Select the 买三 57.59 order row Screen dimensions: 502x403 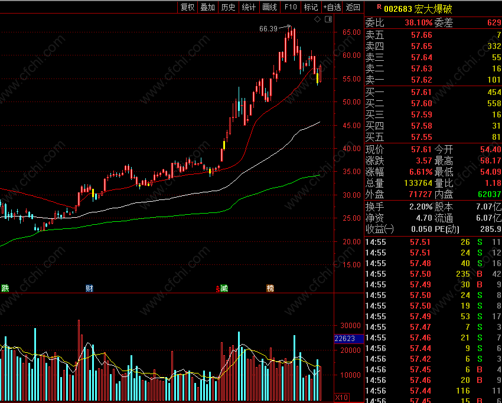tap(433, 114)
